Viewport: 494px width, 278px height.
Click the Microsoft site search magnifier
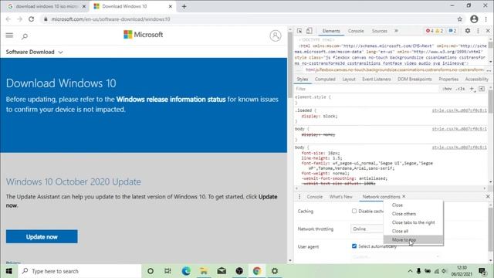tap(25, 36)
